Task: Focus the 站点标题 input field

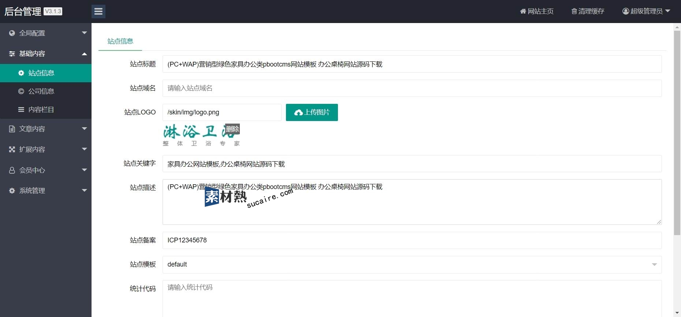Action: tap(412, 64)
